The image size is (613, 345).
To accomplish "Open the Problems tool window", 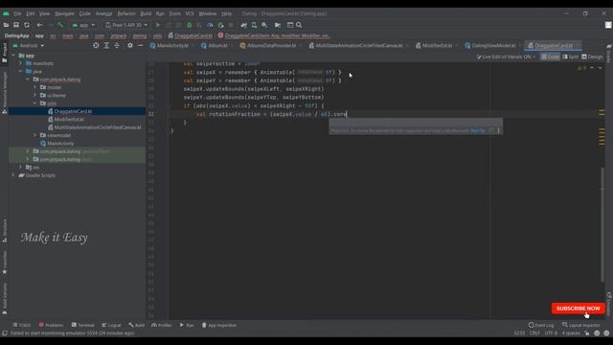I will point(51,325).
